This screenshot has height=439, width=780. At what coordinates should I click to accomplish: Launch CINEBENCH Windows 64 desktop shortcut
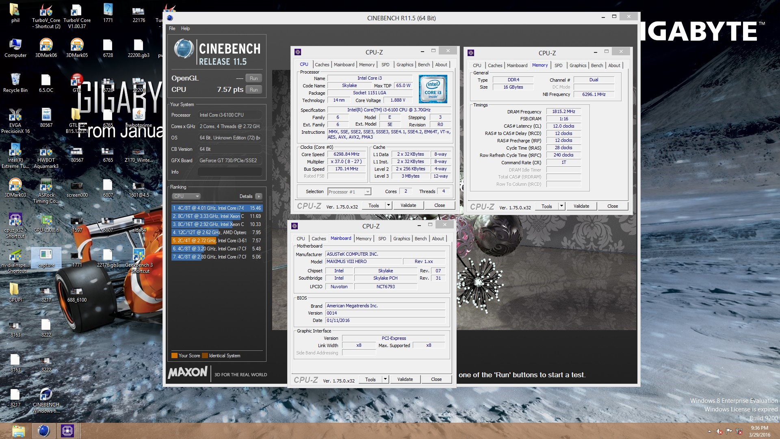(46, 401)
